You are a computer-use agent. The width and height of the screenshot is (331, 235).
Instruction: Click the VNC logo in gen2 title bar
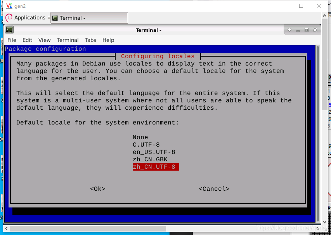coord(9,6)
